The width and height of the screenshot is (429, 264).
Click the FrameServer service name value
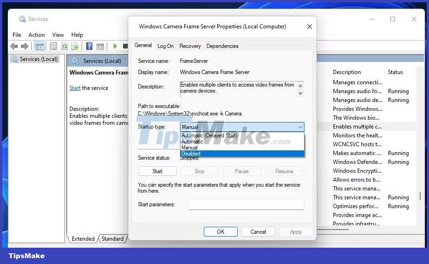click(194, 61)
